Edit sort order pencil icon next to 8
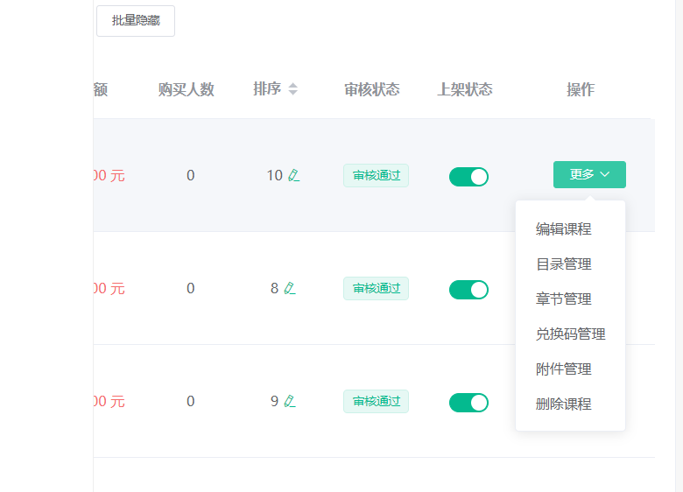 (x=290, y=288)
